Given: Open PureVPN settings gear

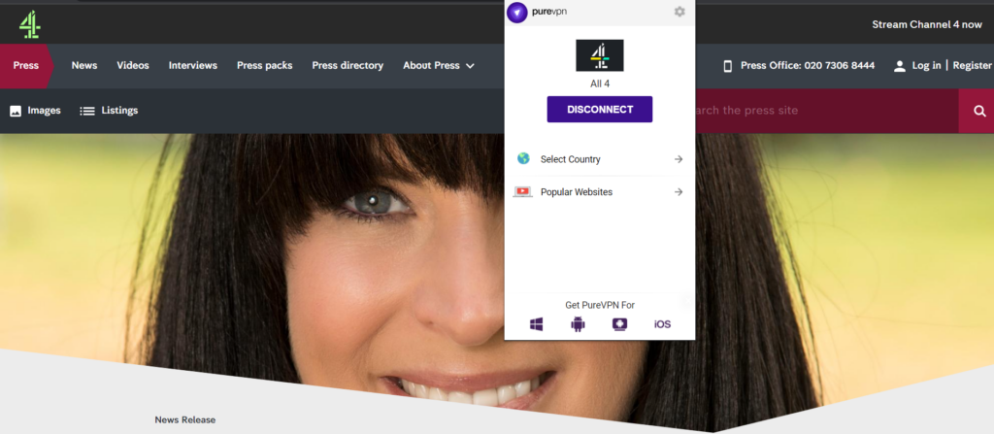Looking at the screenshot, I should 679,12.
